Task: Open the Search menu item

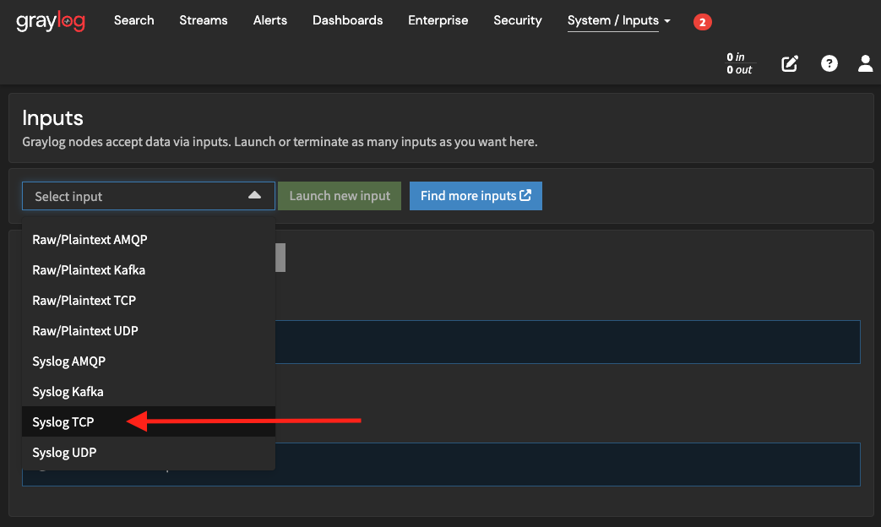Action: (x=133, y=20)
